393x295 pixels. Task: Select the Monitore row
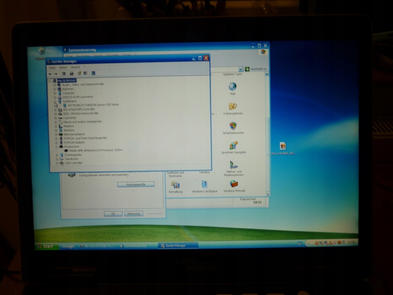click(69, 130)
